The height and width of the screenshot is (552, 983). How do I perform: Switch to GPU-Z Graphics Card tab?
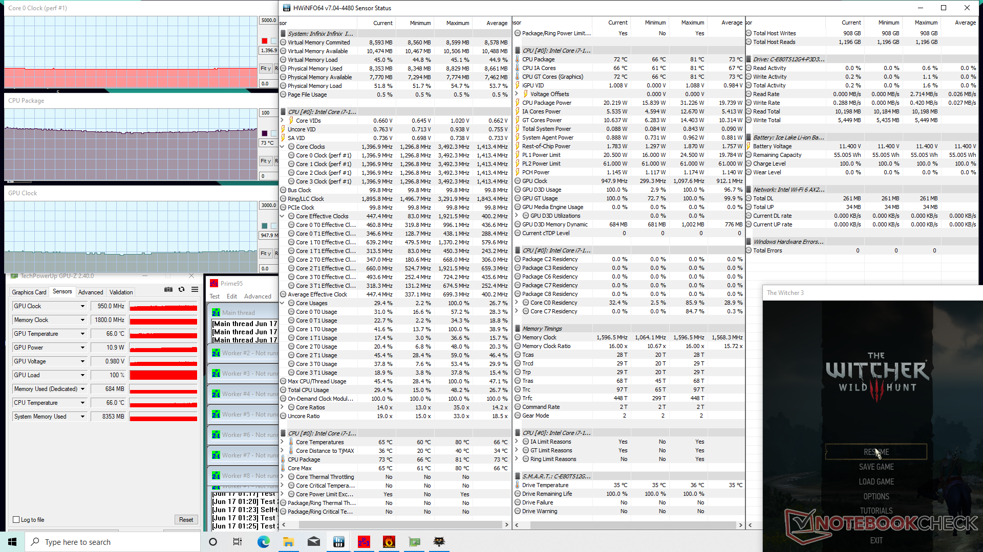29,292
